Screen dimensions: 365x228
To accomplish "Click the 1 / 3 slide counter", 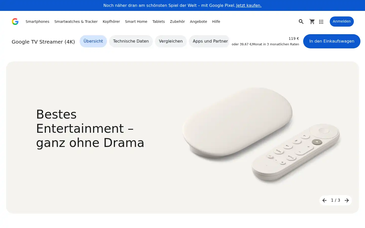I will point(336,200).
